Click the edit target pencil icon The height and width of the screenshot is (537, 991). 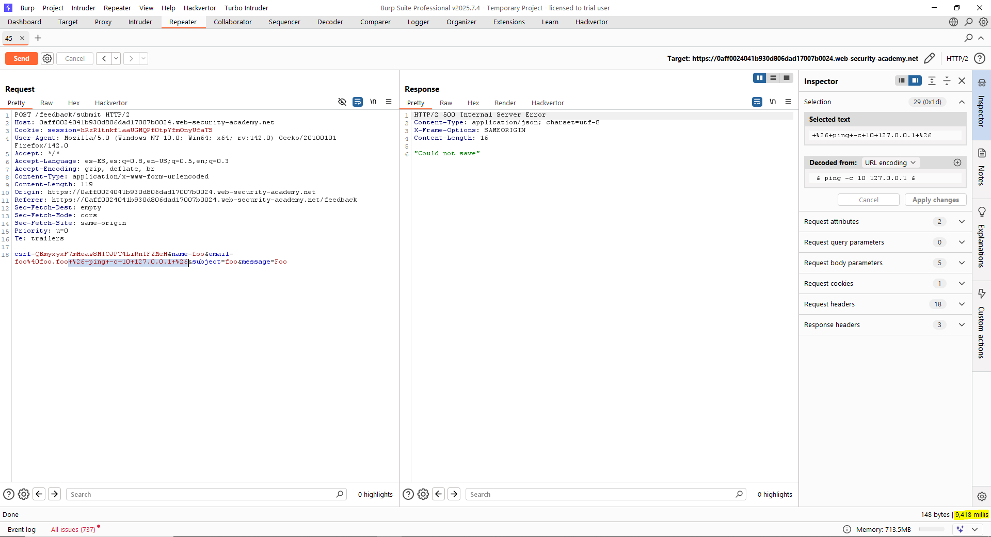pos(929,58)
